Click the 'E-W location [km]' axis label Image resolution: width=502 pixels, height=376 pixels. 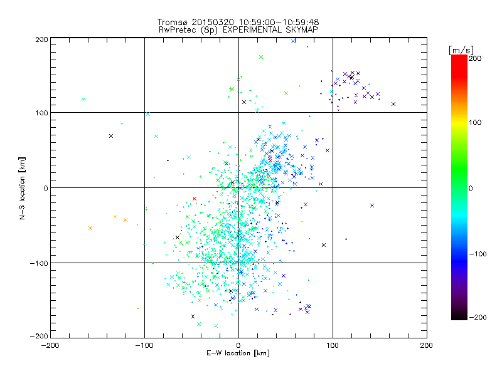click(x=238, y=353)
